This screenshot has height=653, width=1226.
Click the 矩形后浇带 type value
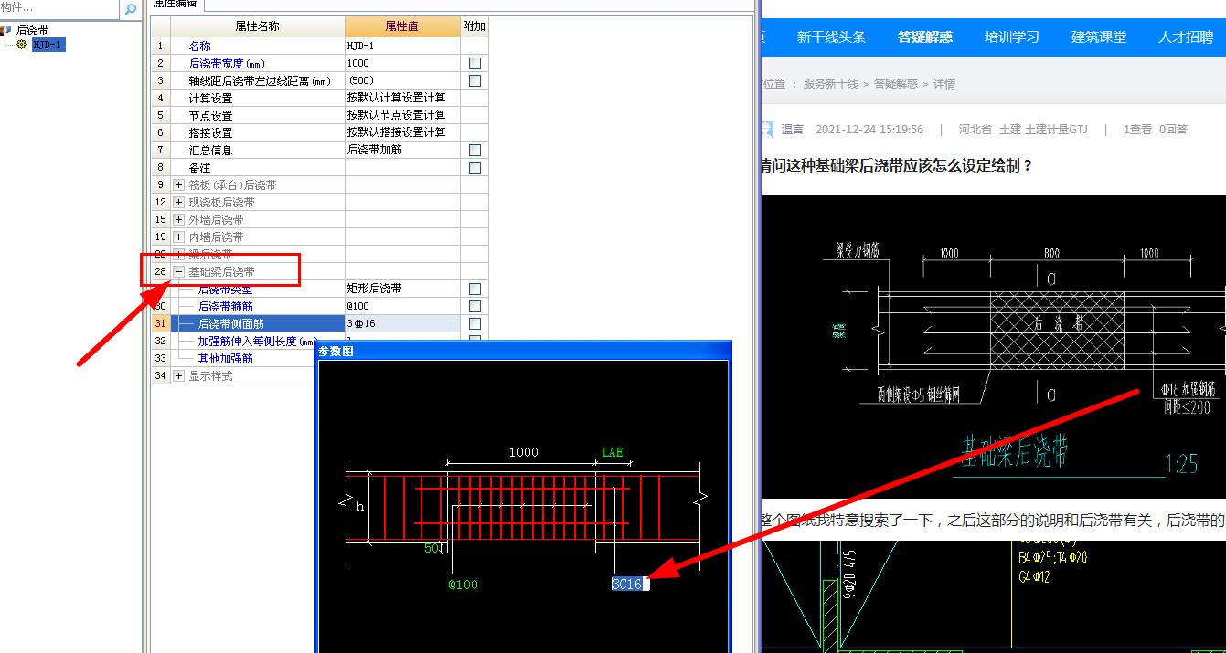tap(402, 290)
